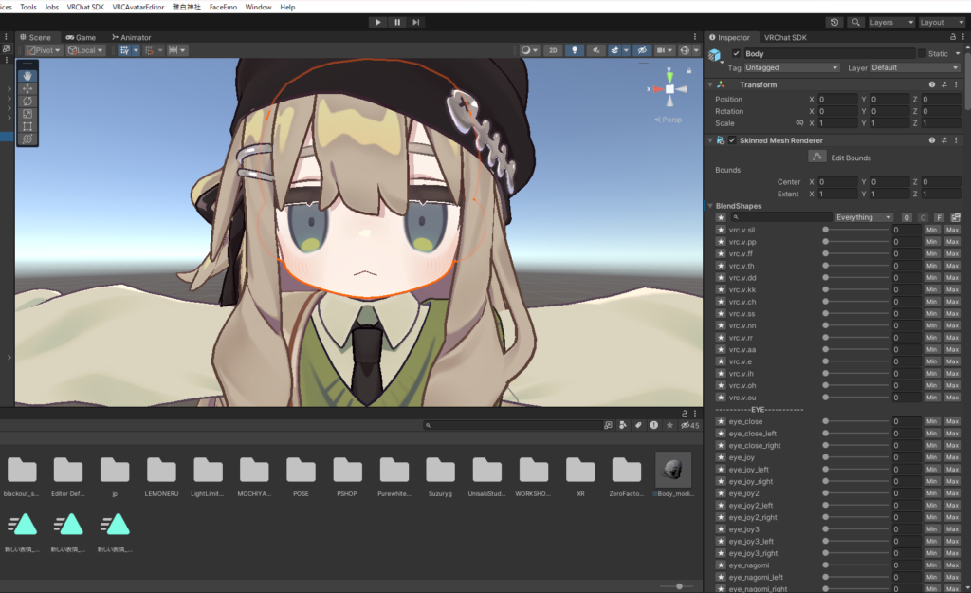
Task: Select the Rotate tool in Scene overlay
Action: [27, 101]
